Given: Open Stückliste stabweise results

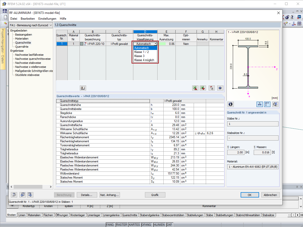Looking at the screenshot, I should coord(27,75).
